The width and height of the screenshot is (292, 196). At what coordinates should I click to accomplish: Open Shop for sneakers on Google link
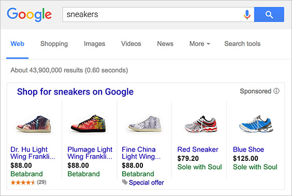point(75,92)
